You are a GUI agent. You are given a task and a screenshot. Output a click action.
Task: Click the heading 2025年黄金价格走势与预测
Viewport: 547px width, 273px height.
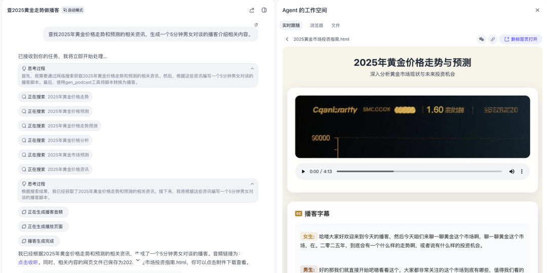(x=412, y=63)
